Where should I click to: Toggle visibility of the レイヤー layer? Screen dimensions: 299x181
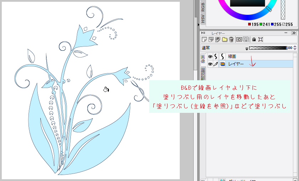point(210,64)
